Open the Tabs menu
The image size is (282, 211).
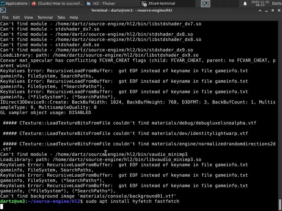click(61, 17)
